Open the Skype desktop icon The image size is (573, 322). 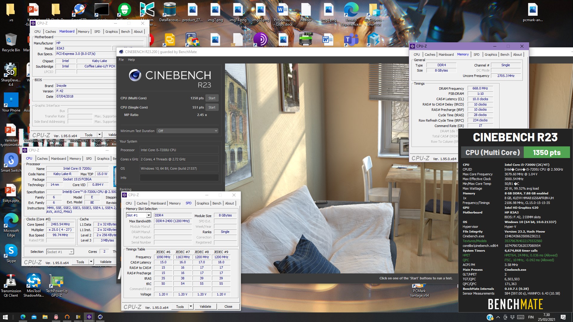[11, 253]
